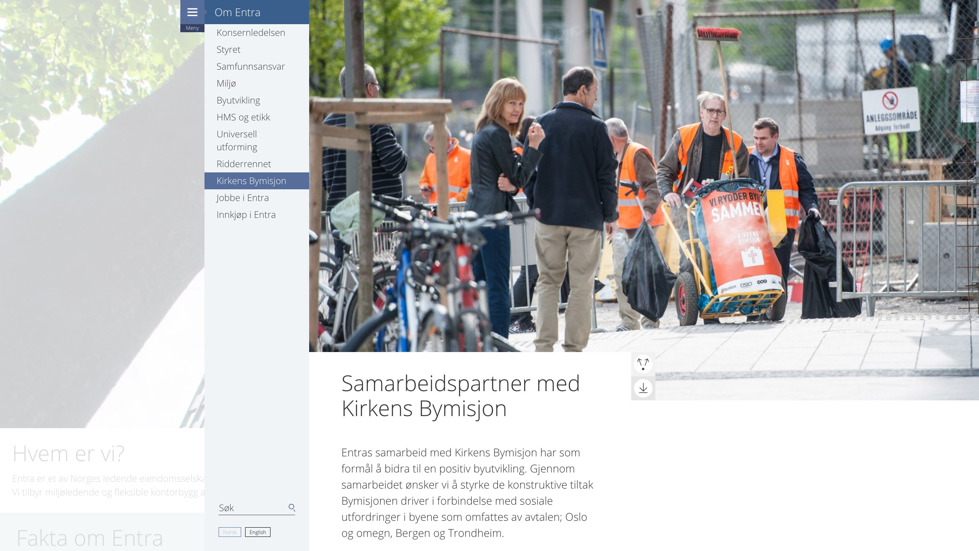Click the Hvem er vi? heading
Screen dimensions: 979x551
[68, 454]
